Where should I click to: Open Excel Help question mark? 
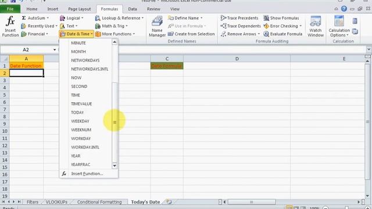coord(344,9)
